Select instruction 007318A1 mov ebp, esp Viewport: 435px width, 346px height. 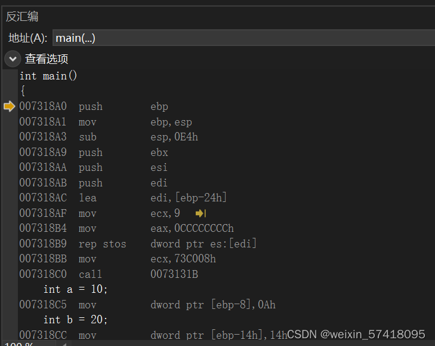[106, 122]
